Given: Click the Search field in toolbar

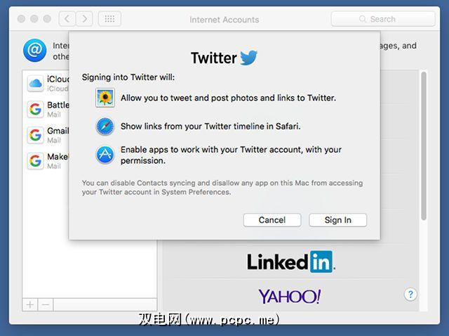Looking at the screenshot, I should pyautogui.click(x=383, y=19).
